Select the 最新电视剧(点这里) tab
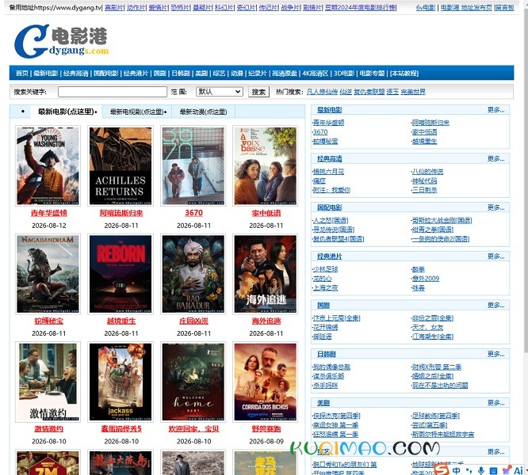Screen dimensions: 528x475 pos(137,112)
